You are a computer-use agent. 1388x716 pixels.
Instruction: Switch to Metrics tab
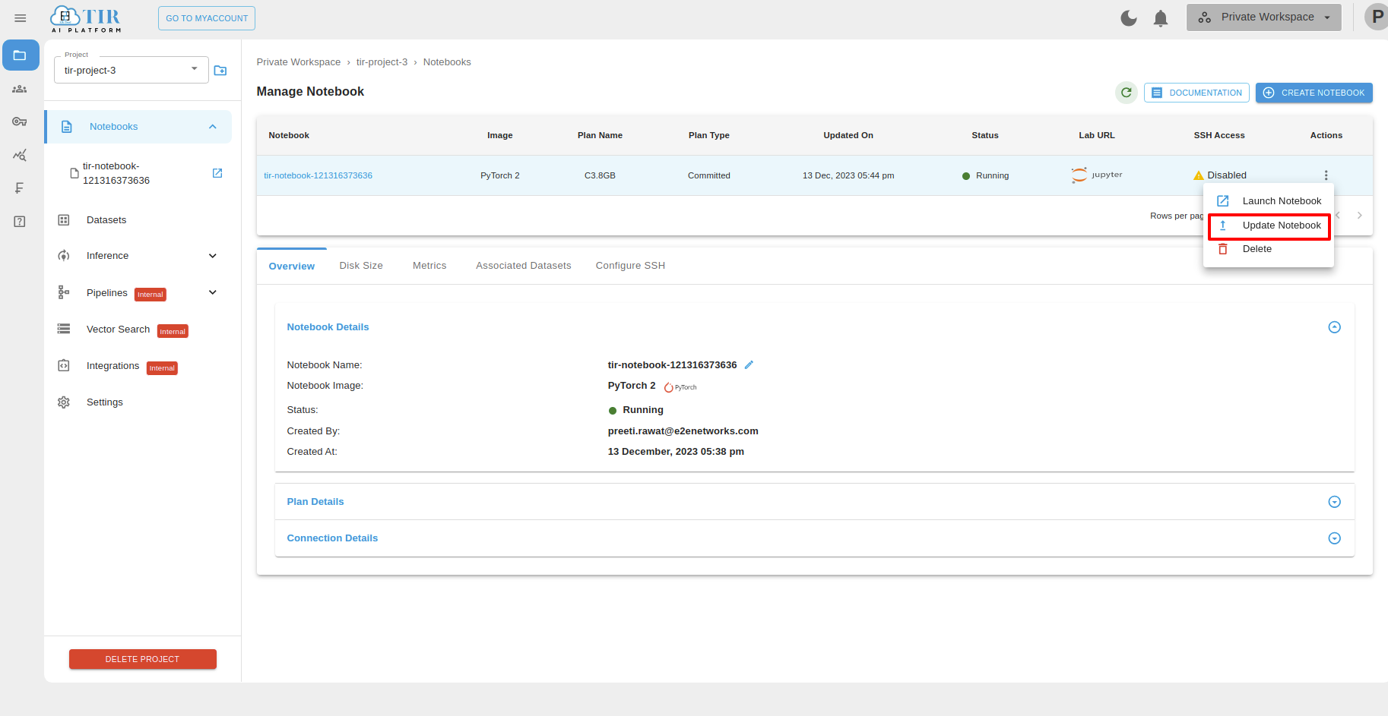[x=429, y=266]
